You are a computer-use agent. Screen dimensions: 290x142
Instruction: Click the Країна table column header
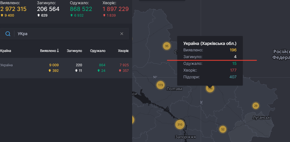click(6, 51)
